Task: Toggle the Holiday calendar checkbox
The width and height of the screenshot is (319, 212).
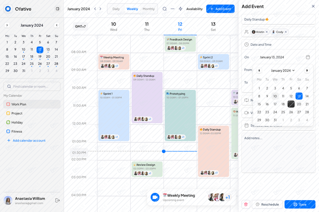Action: (8, 123)
